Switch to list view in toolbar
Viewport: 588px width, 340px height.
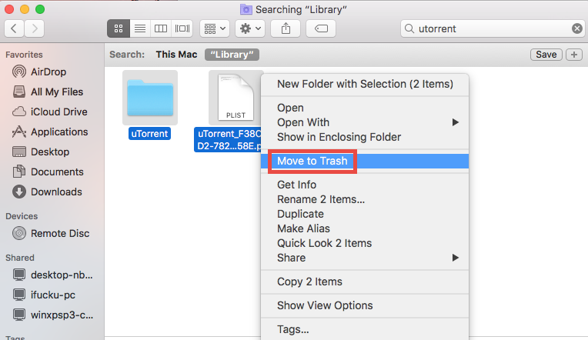140,28
